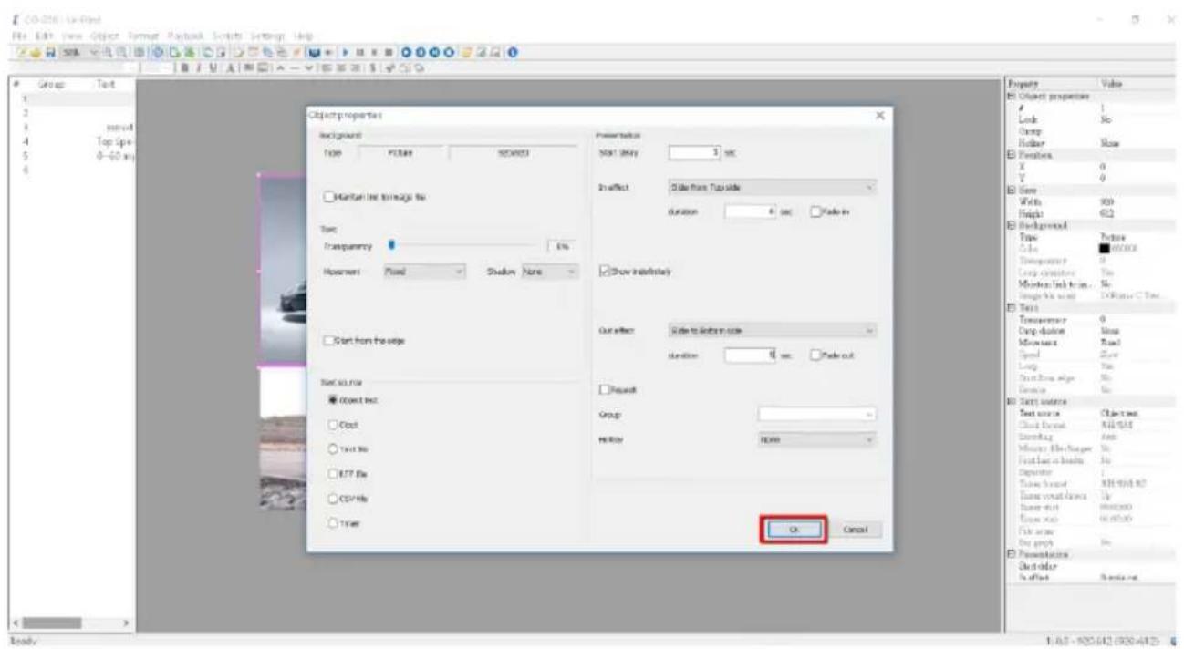Click the Transparency percentage value box
The image size is (1184, 649).
[x=563, y=246]
